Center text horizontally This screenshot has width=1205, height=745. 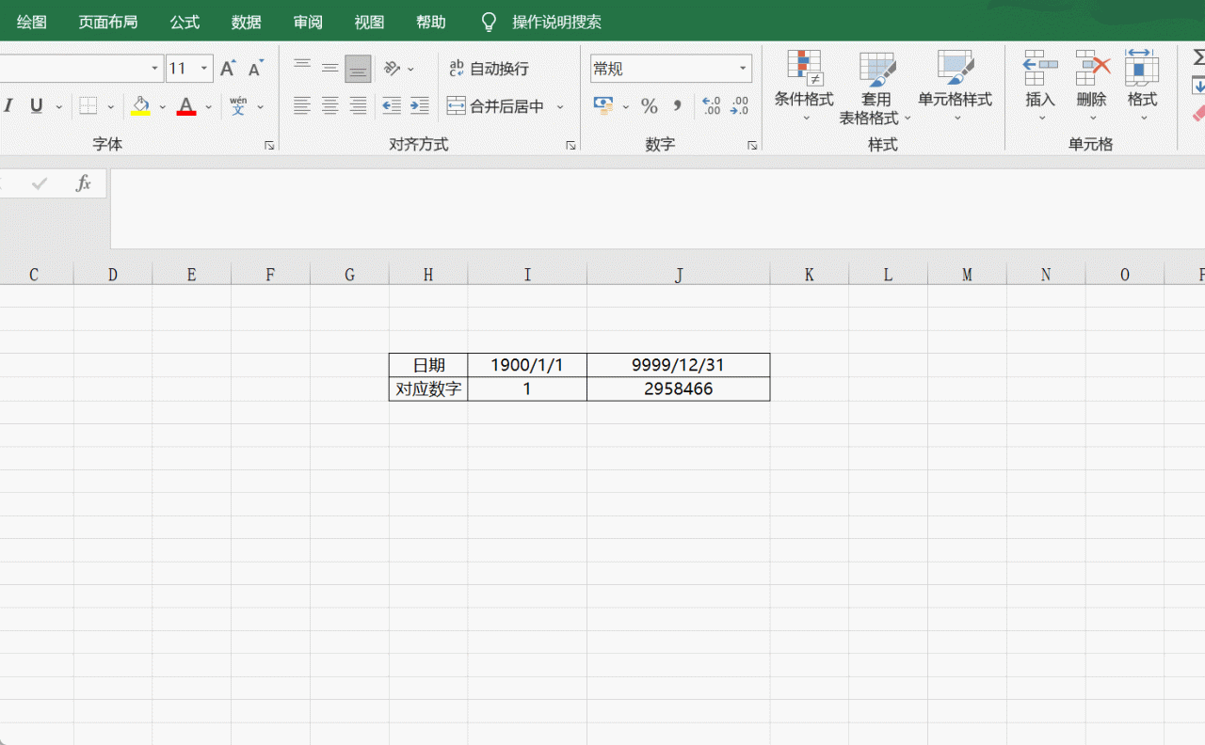(330, 106)
